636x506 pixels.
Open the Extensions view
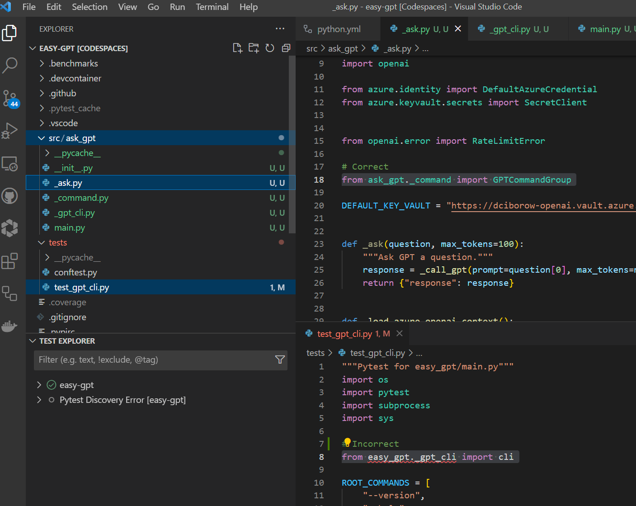point(9,261)
